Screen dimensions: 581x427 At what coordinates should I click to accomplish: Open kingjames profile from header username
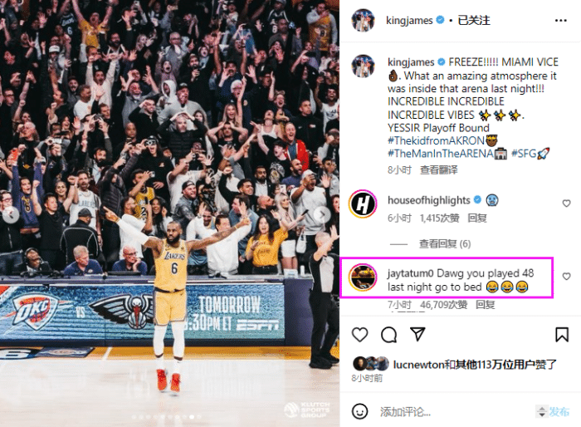point(409,20)
